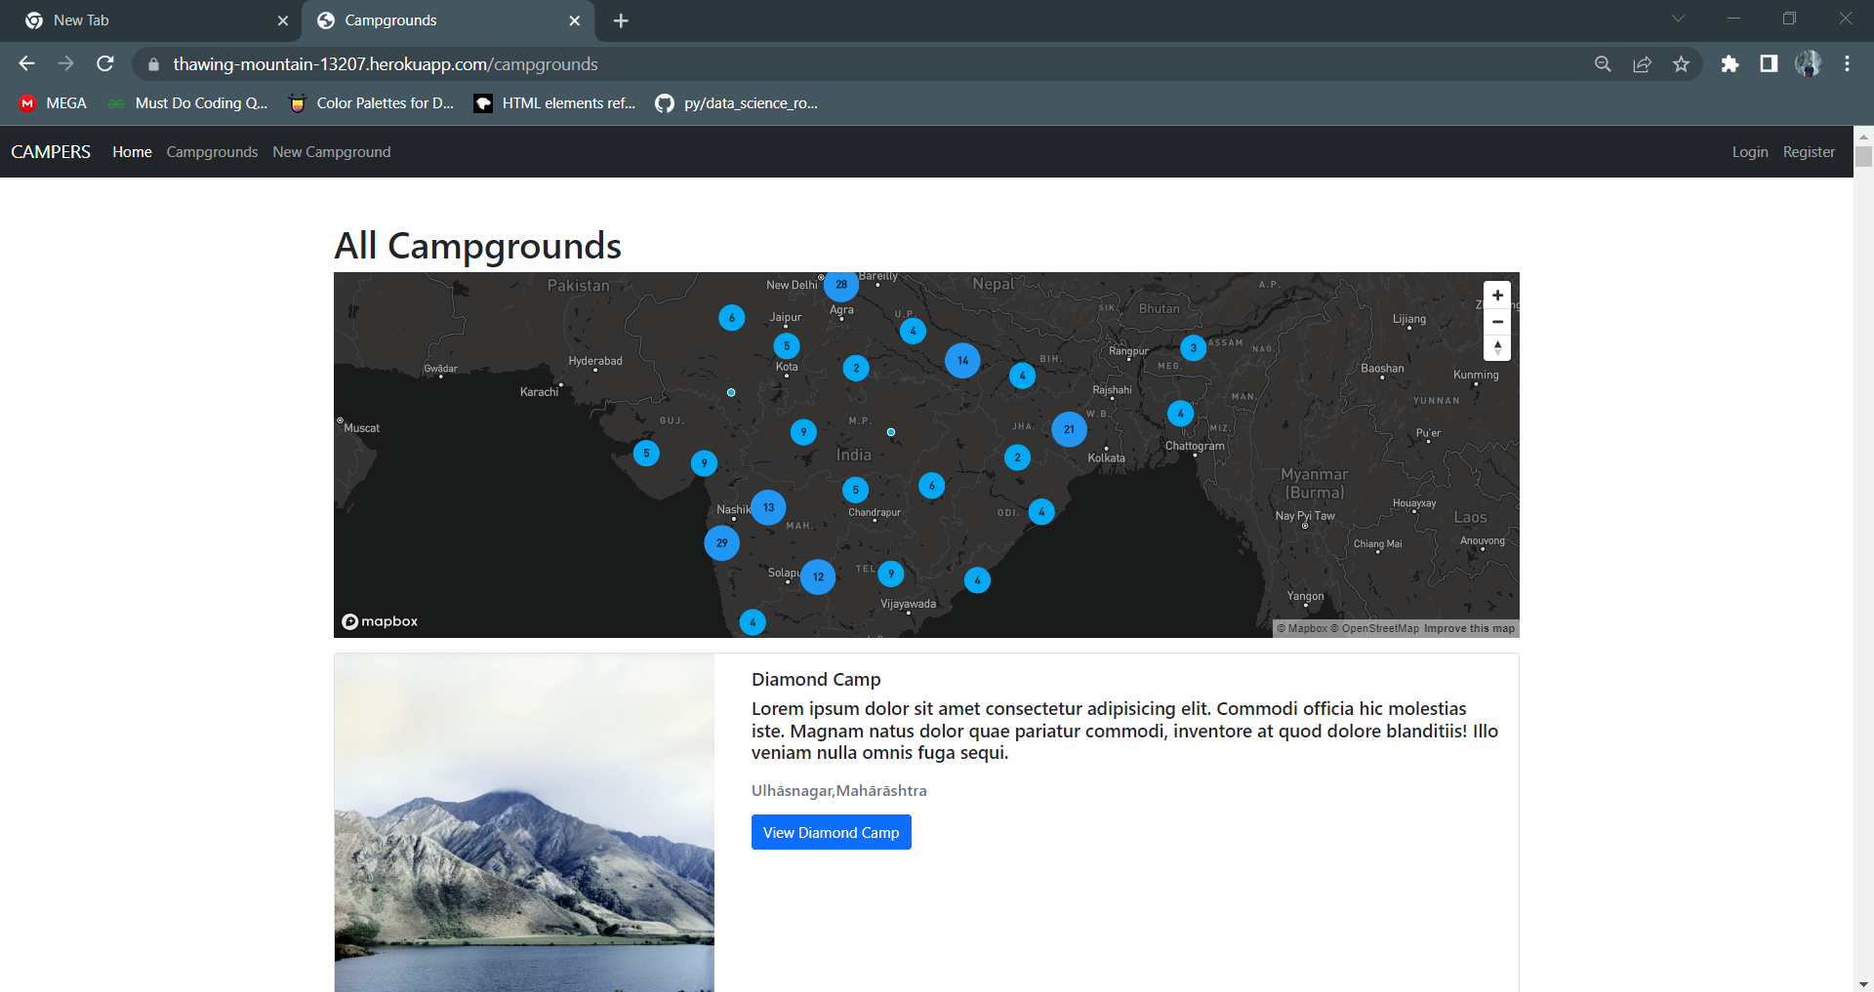Select the cluster showing 21 near Kolkata
Screen dimensions: 1874x992
(x=1069, y=428)
